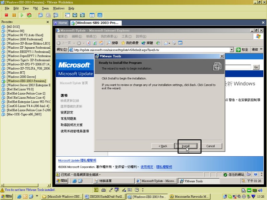The image size is (267, 200).
Task: Open the IE address bar dropdown
Action: (x=232, y=50)
